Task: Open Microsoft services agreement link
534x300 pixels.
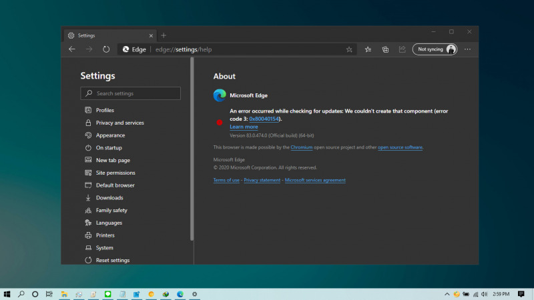Action: [x=315, y=180]
